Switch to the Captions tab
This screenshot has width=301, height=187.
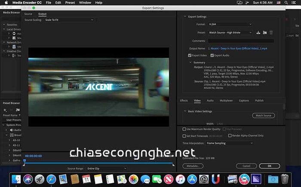(244, 100)
